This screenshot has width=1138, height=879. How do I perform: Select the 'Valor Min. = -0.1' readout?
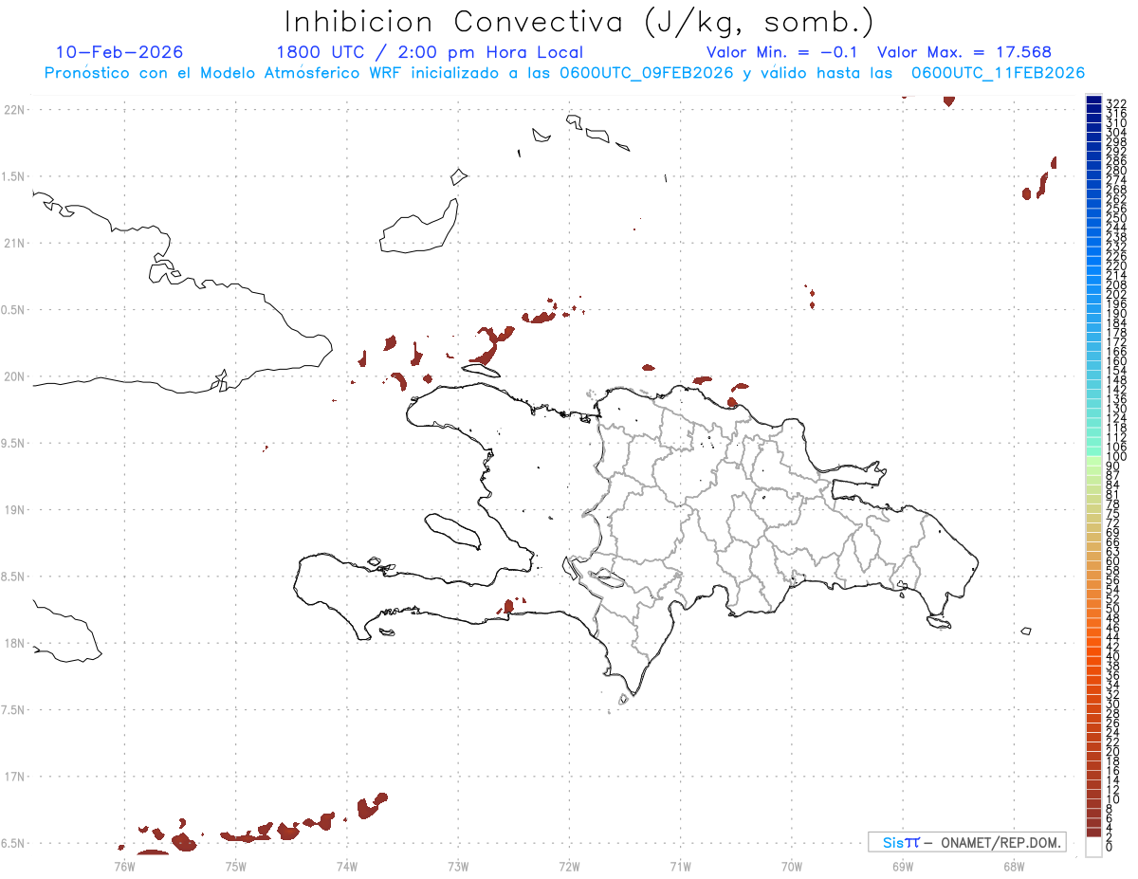coord(782,52)
